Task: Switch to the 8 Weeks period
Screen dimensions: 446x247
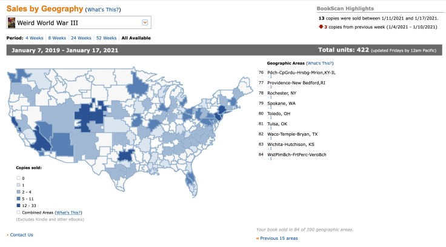Action: click(x=58, y=38)
